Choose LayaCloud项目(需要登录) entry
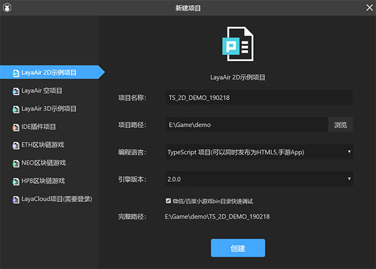Viewport: 376px width, 269px height. tap(56, 199)
